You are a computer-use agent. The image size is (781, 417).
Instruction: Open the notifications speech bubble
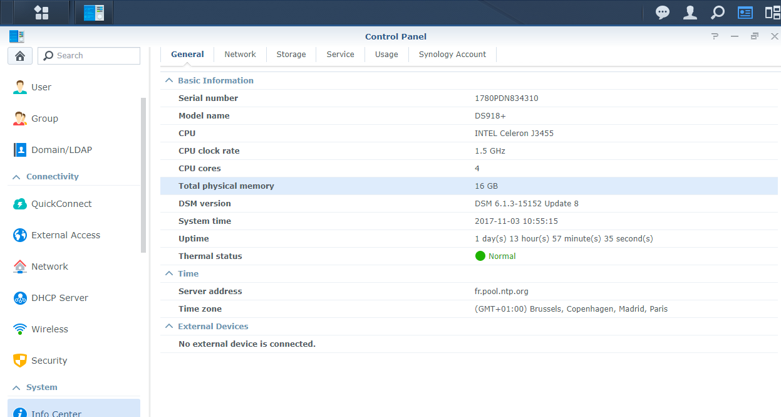pos(663,13)
